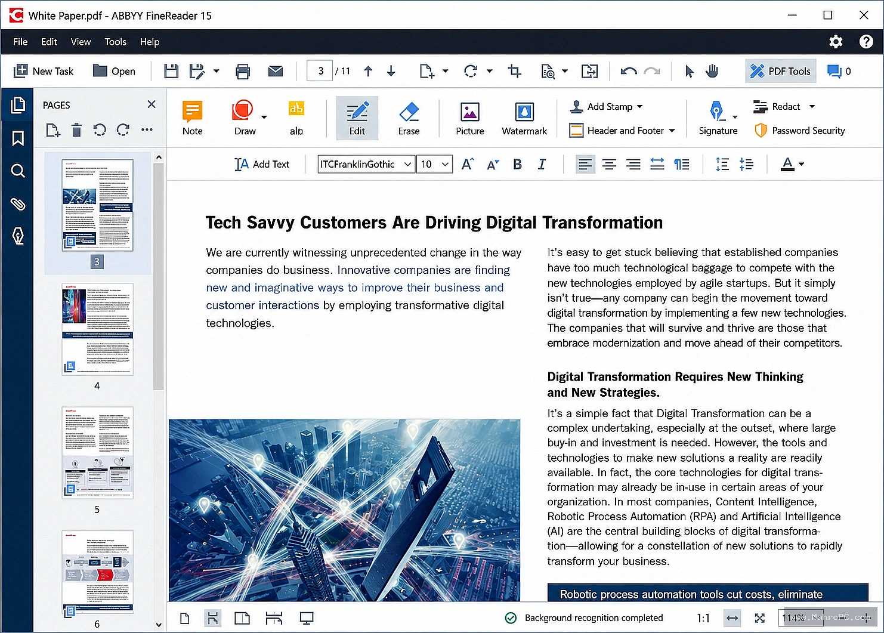Go to next page arrow

pos(391,72)
